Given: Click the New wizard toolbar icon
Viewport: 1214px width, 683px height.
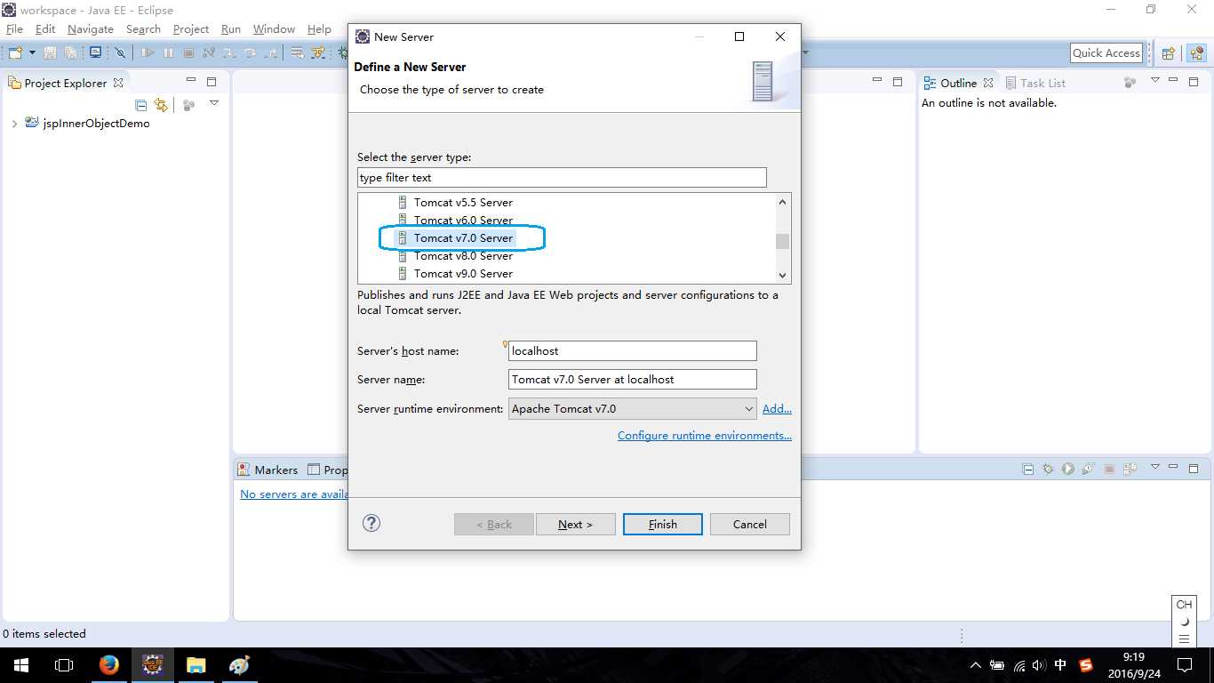Looking at the screenshot, I should [x=15, y=53].
